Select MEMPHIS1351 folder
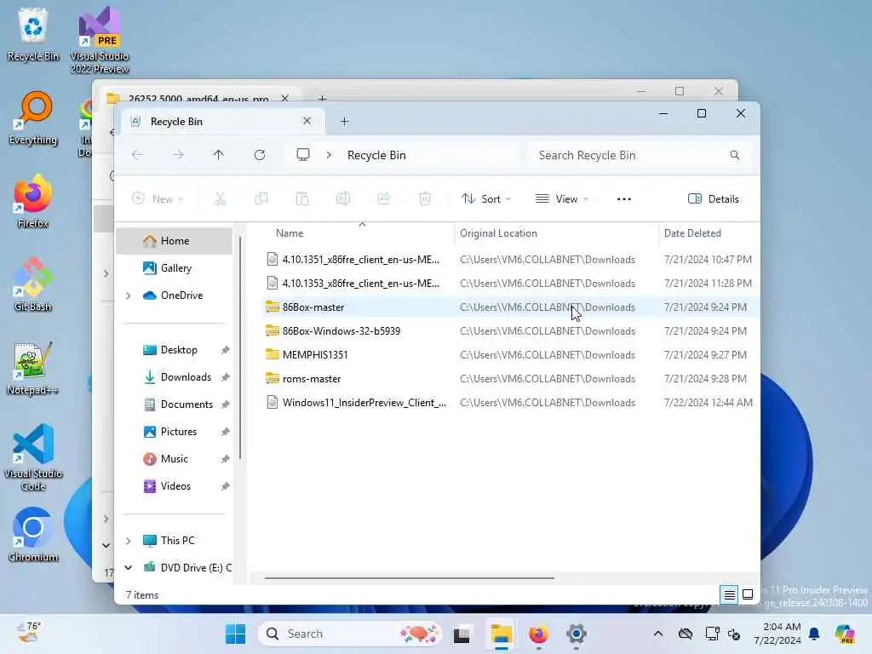The image size is (872, 654). coord(509,355)
